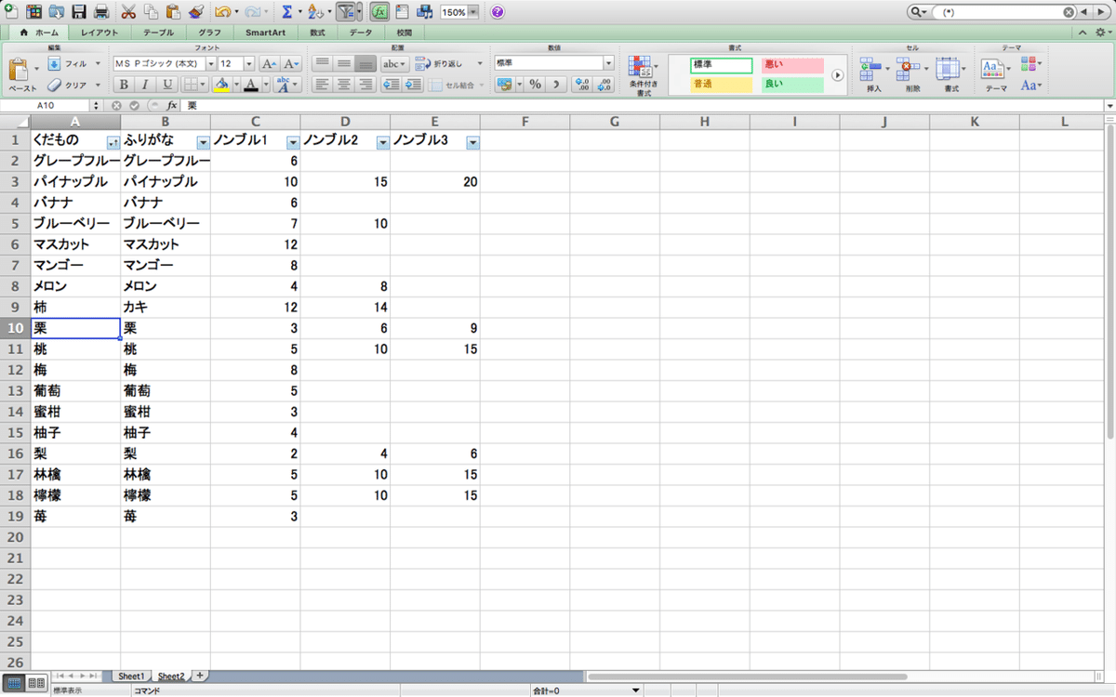Click 挿入 insert cells button
The width and height of the screenshot is (1116, 697).
(x=873, y=74)
